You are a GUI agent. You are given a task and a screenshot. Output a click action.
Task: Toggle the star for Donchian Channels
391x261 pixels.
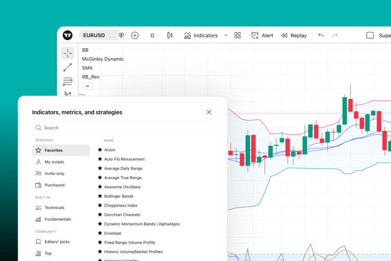click(x=100, y=214)
